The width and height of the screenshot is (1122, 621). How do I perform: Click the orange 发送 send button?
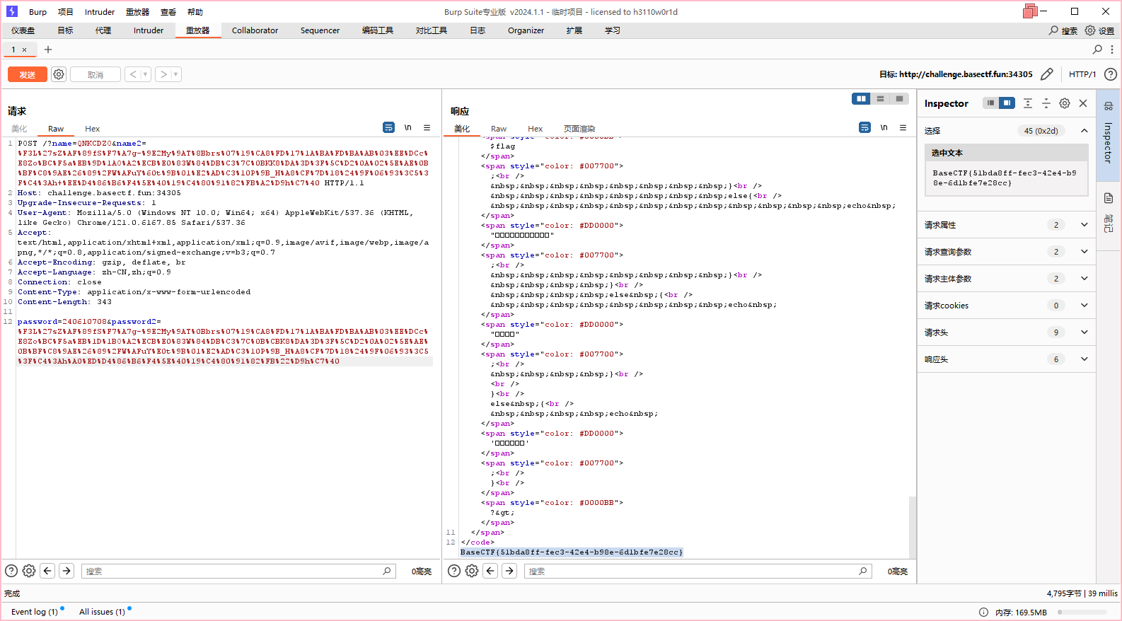27,74
